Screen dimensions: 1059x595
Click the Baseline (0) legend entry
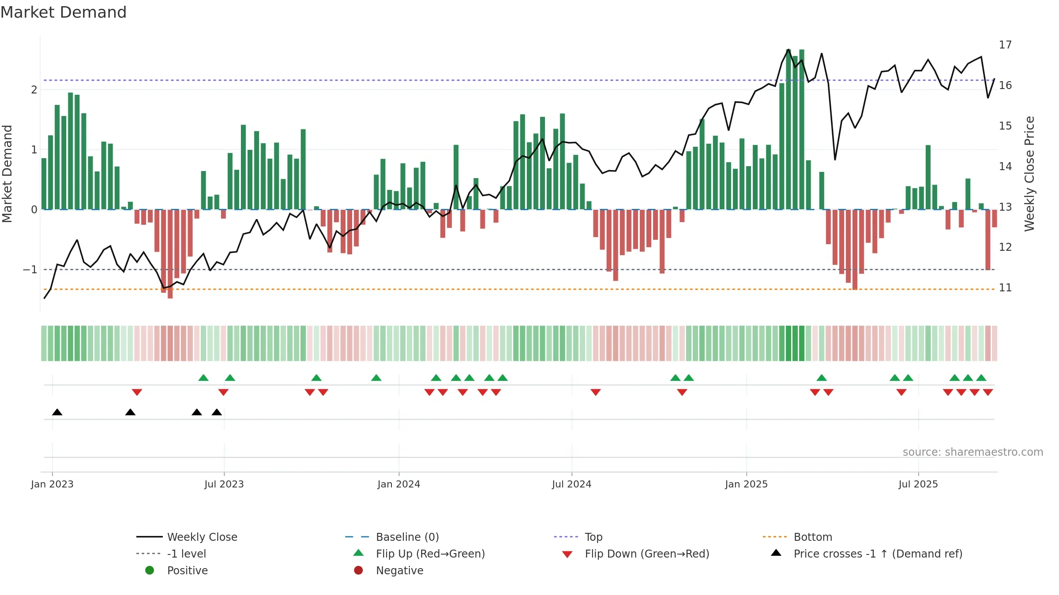click(x=392, y=537)
